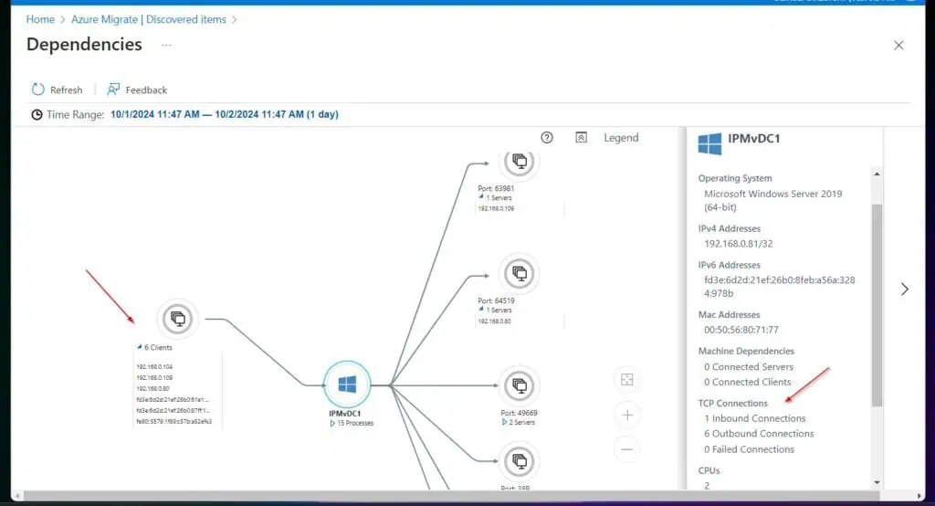Click 0 Failed Connections entry
Screen dimensions: 935x506
[749, 449]
